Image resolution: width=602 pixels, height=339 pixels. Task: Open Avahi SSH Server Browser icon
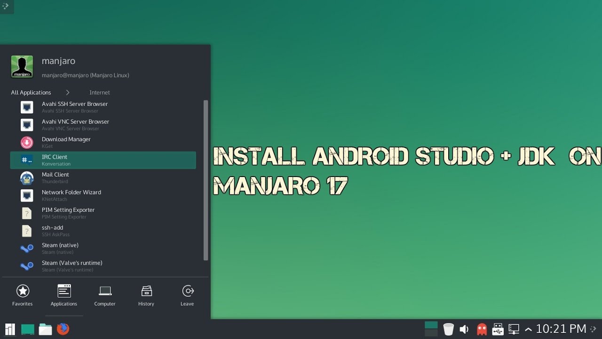tap(27, 107)
